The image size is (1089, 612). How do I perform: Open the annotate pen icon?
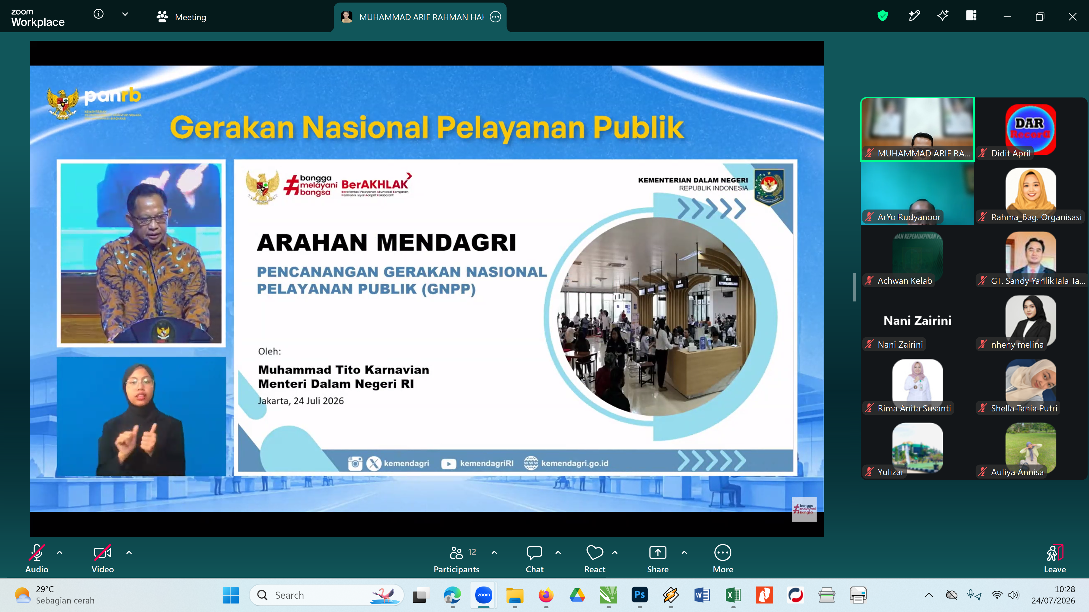point(914,16)
